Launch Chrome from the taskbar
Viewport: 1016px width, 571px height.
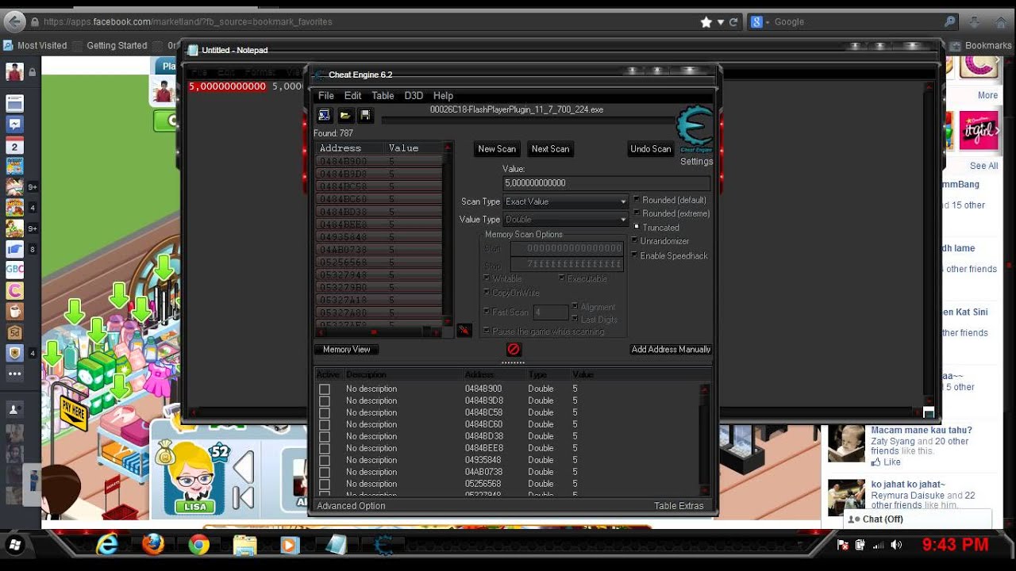click(199, 544)
